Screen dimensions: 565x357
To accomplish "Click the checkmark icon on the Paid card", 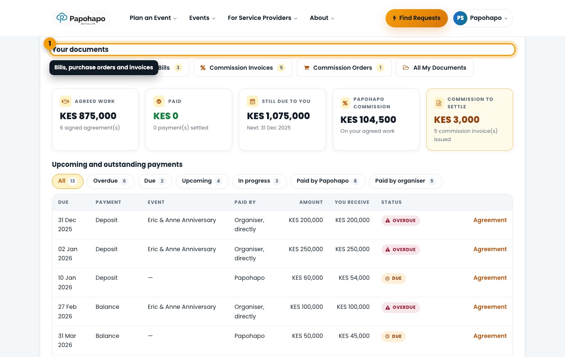I will 159,101.
